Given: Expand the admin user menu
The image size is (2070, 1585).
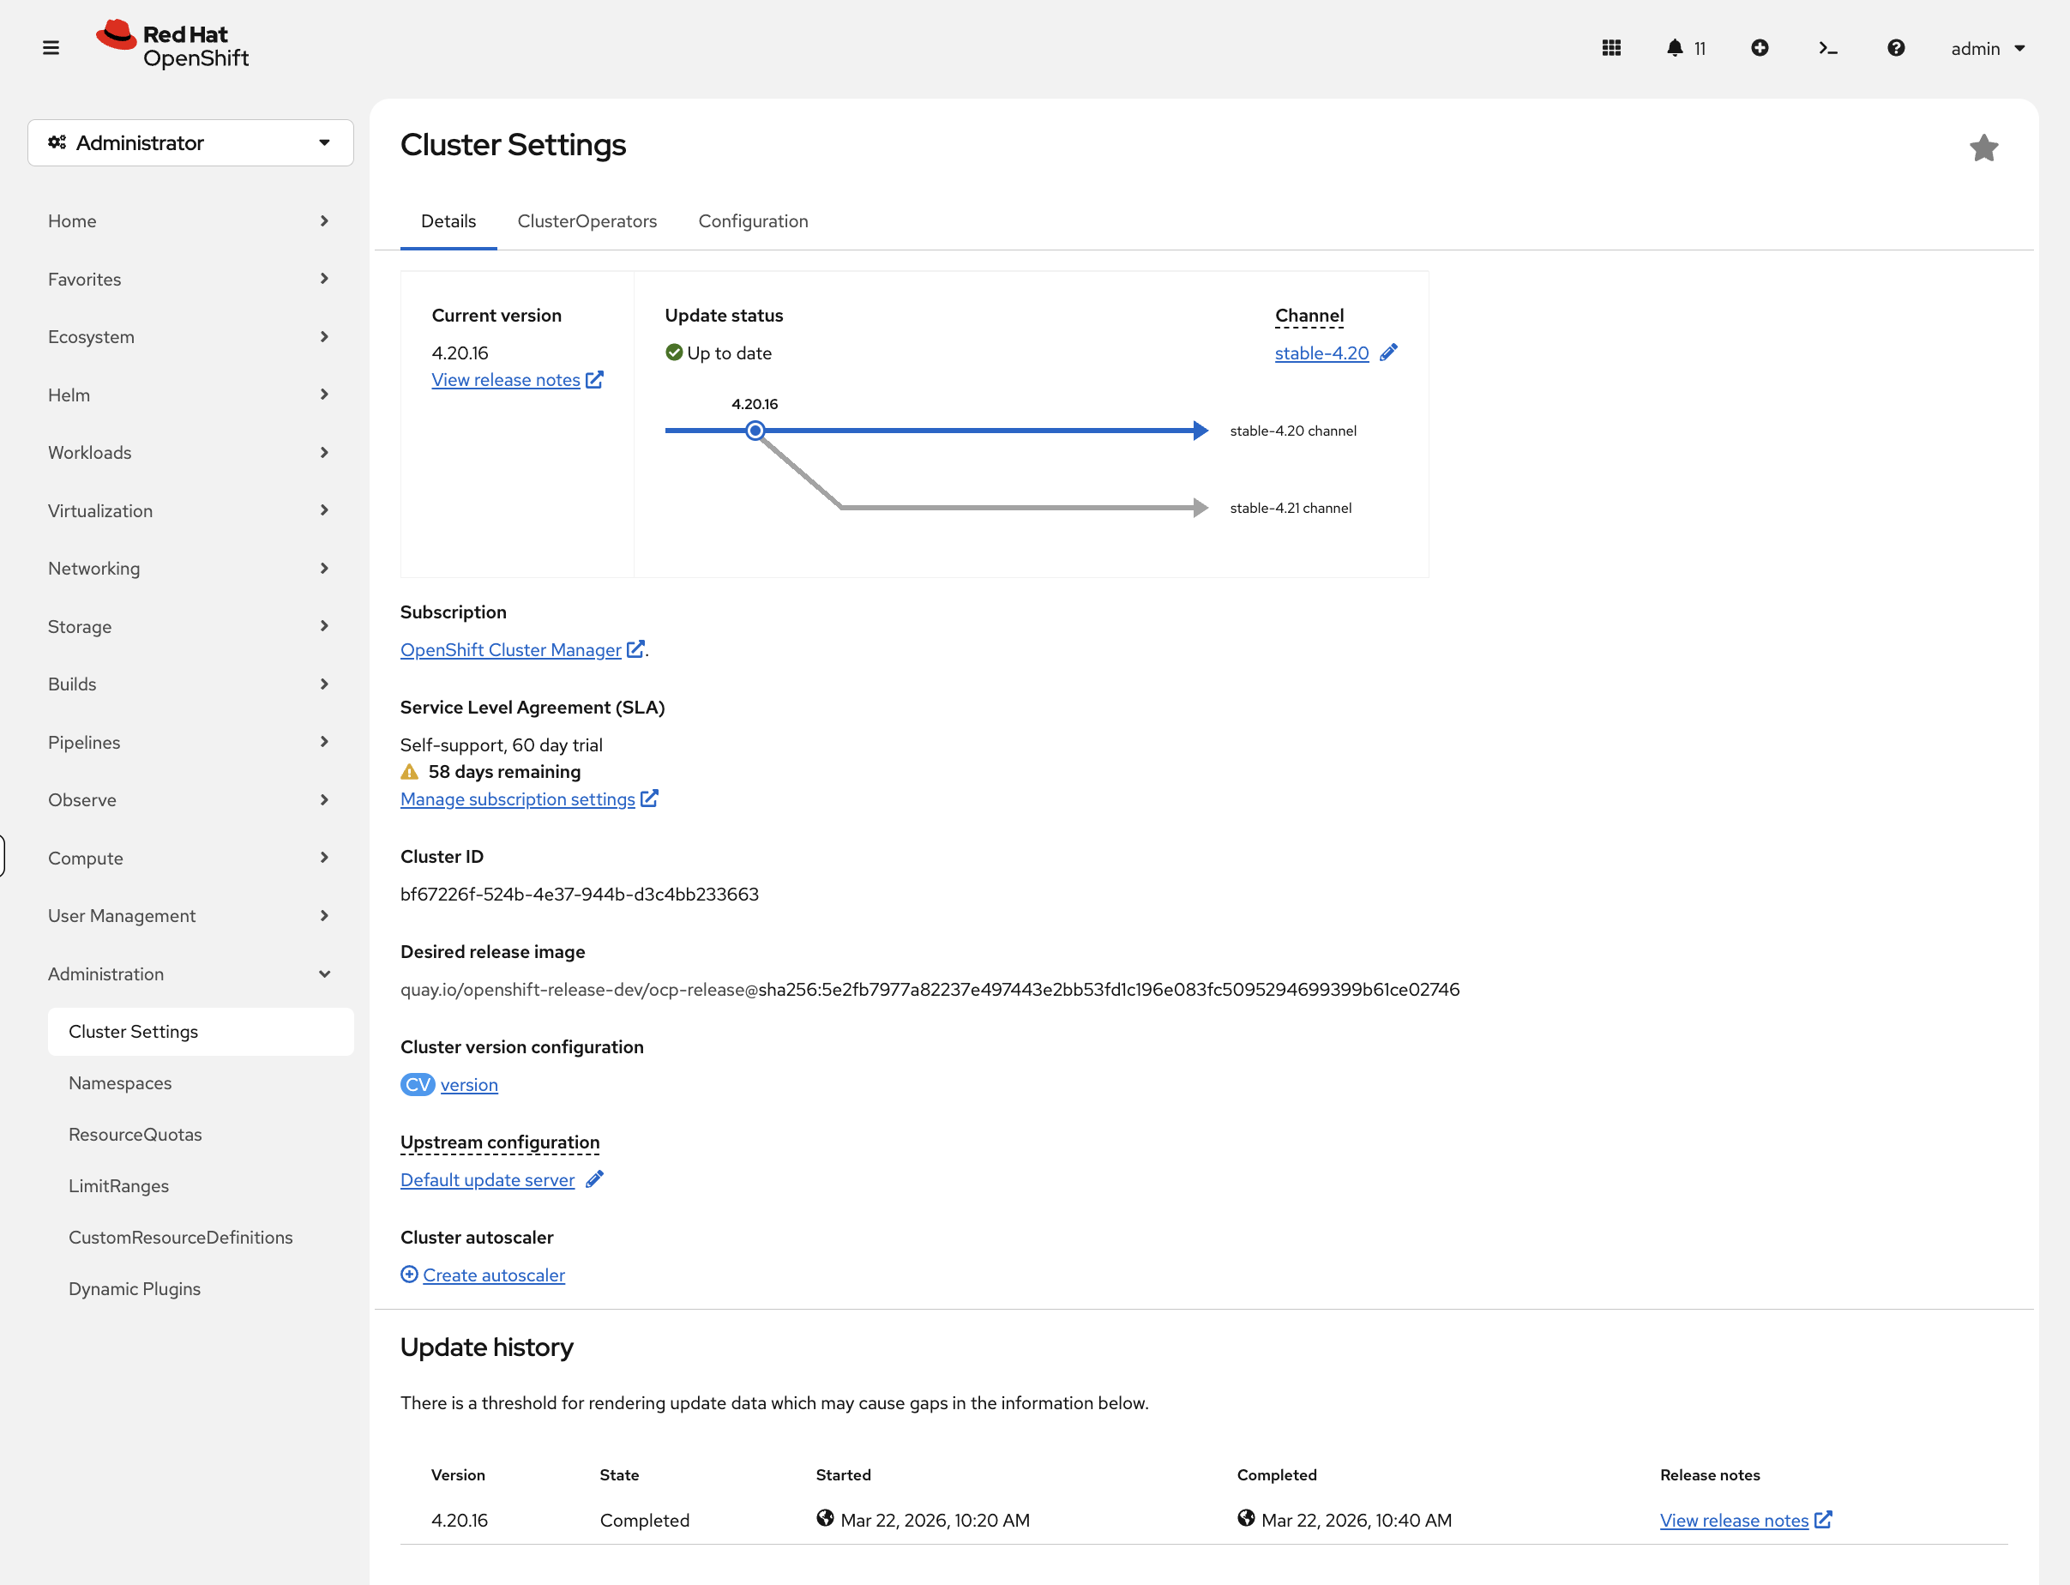Looking at the screenshot, I should 1987,48.
